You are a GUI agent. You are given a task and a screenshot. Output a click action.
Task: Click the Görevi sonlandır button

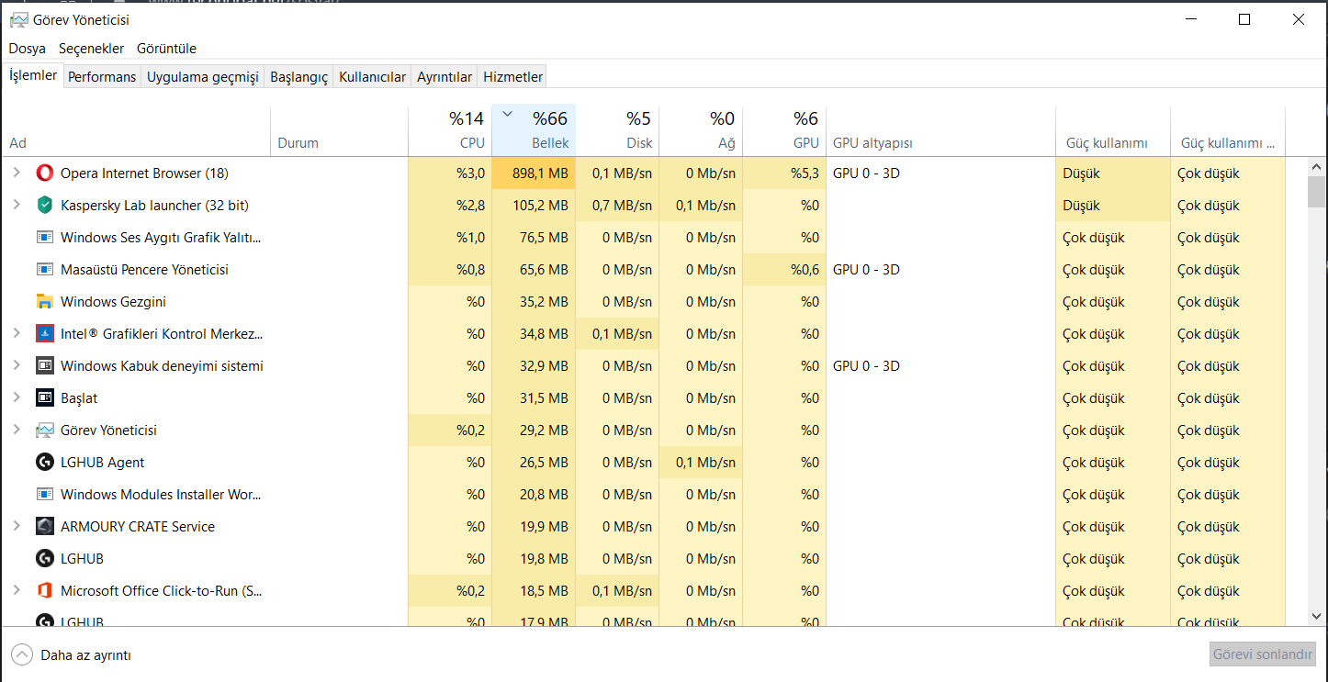1263,654
